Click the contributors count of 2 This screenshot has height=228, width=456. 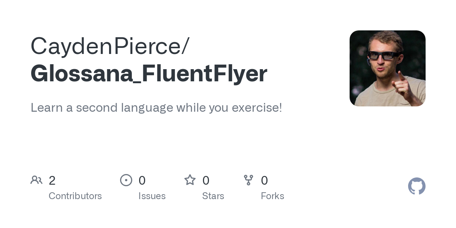point(52,180)
